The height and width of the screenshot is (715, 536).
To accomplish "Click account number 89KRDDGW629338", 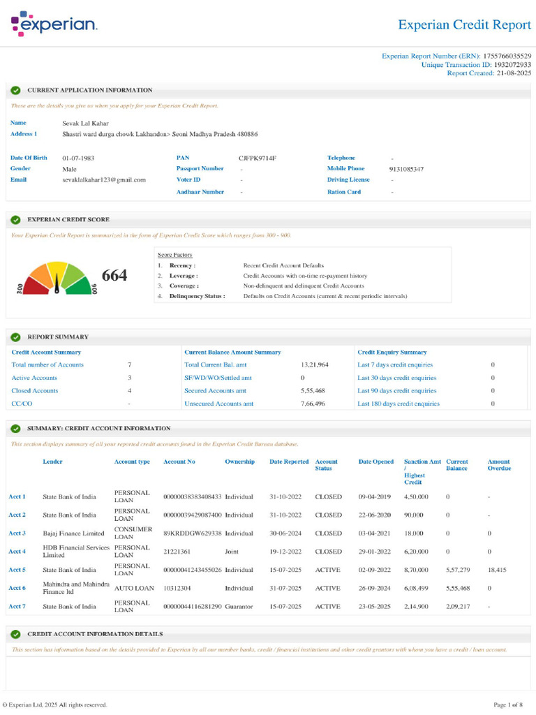I will [x=193, y=533].
